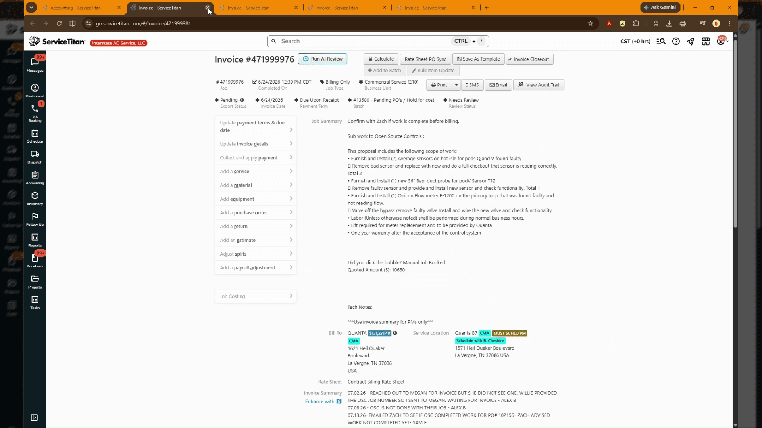
Task: Open the user profile avatar menu
Action: click(721, 41)
